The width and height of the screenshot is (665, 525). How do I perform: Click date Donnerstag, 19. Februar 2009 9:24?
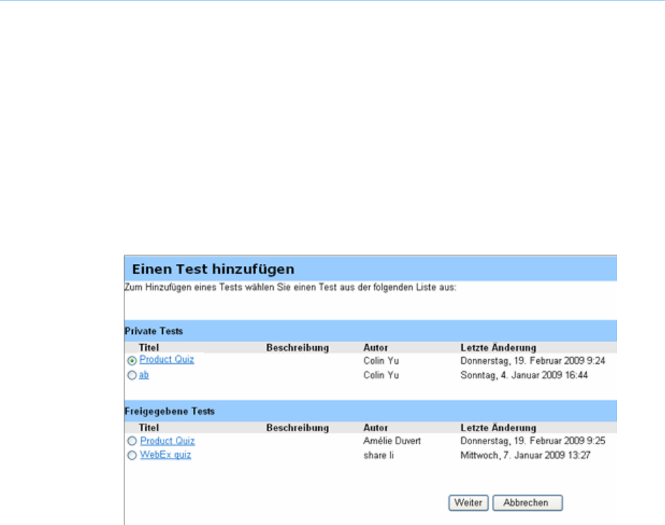[533, 361]
